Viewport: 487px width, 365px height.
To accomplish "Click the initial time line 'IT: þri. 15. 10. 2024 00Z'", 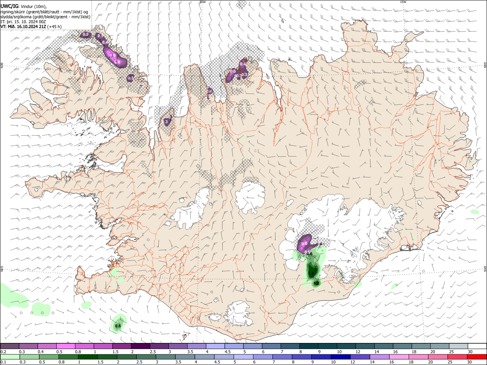I will 23,22.
